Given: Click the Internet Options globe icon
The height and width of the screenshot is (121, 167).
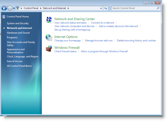Looking at the screenshot, I should [49, 38].
